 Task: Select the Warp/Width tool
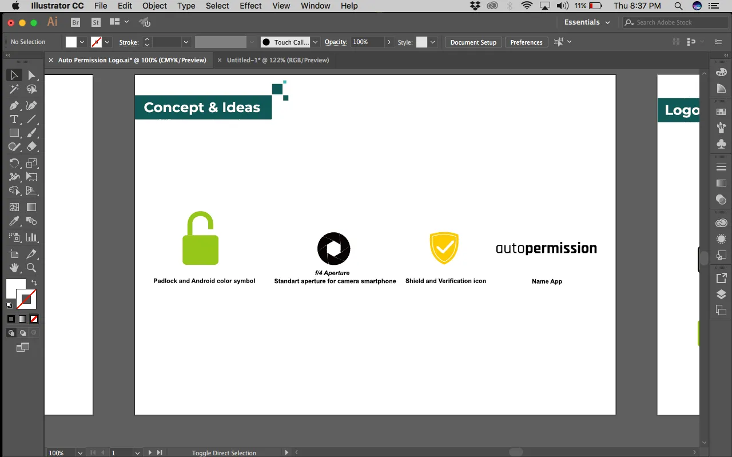coord(14,177)
